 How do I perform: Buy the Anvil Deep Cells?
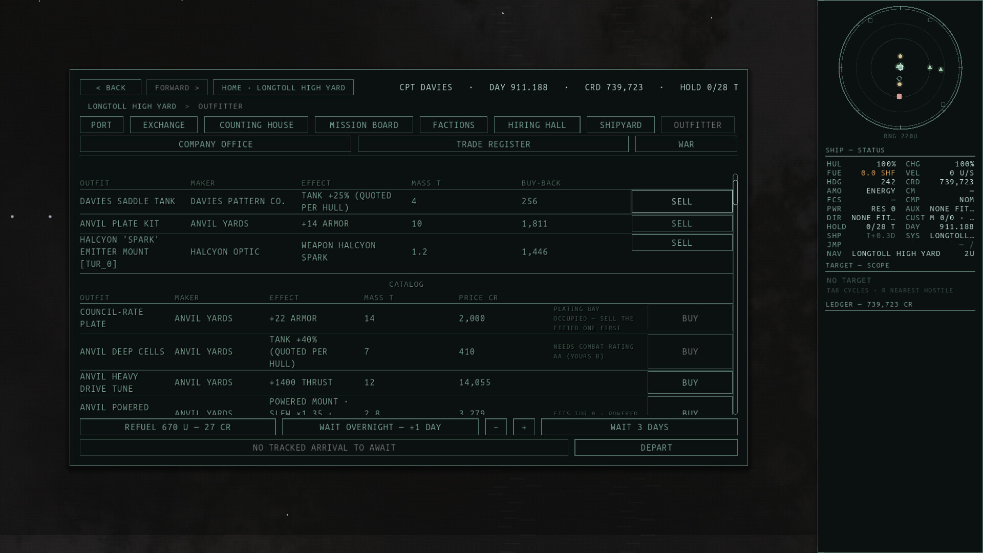coord(690,351)
